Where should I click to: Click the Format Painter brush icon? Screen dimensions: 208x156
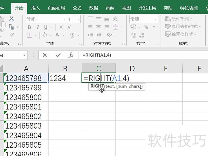coord(12,35)
